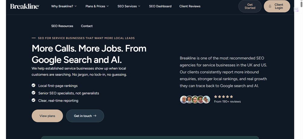The height and width of the screenshot is (139, 303).
Task: Click the View plans button
Action: click(x=47, y=116)
